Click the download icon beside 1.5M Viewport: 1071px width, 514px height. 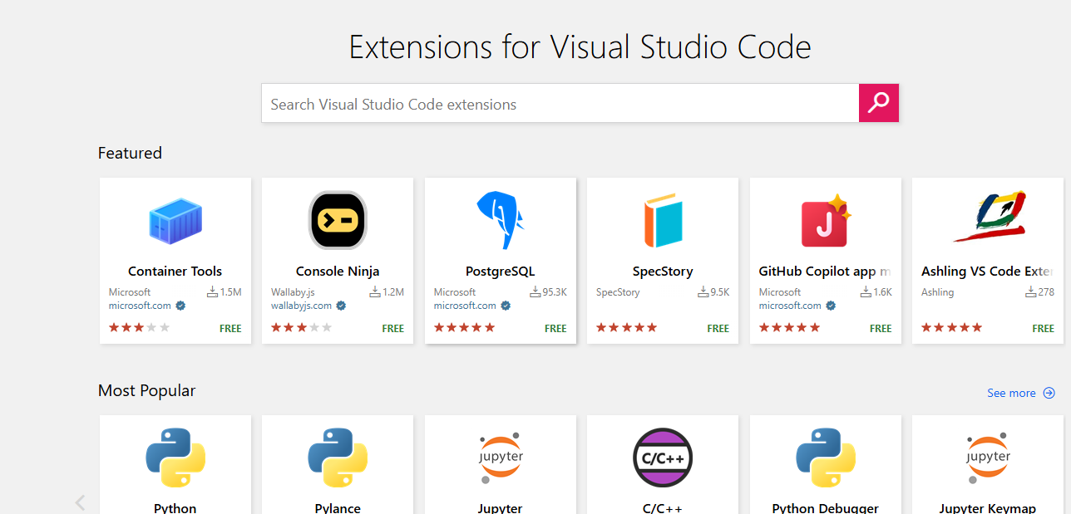[x=213, y=292]
